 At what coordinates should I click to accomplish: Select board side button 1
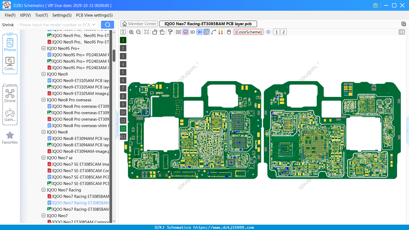277,32
